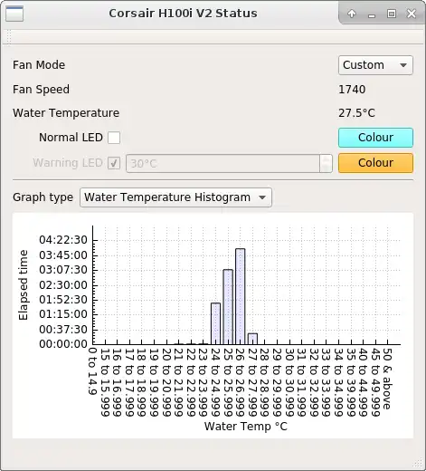
Task: Toggle the Normal LED checkbox
Action: (x=114, y=138)
